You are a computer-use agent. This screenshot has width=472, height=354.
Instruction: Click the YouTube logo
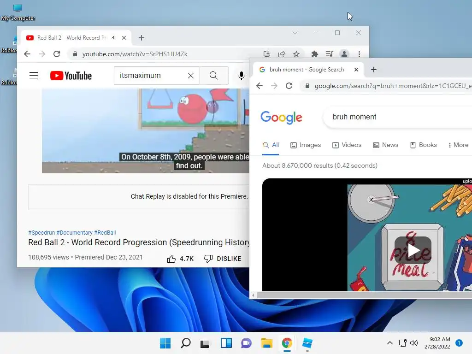(x=71, y=76)
